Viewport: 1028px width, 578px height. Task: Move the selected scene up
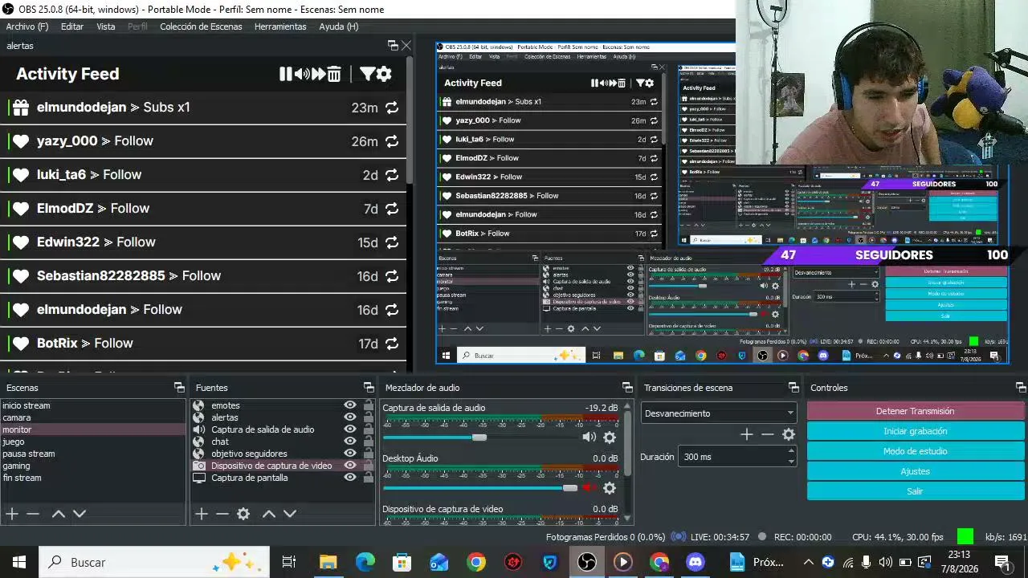[x=59, y=514]
